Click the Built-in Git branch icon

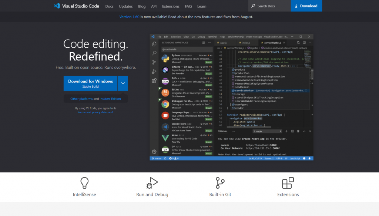pyautogui.click(x=220, y=183)
